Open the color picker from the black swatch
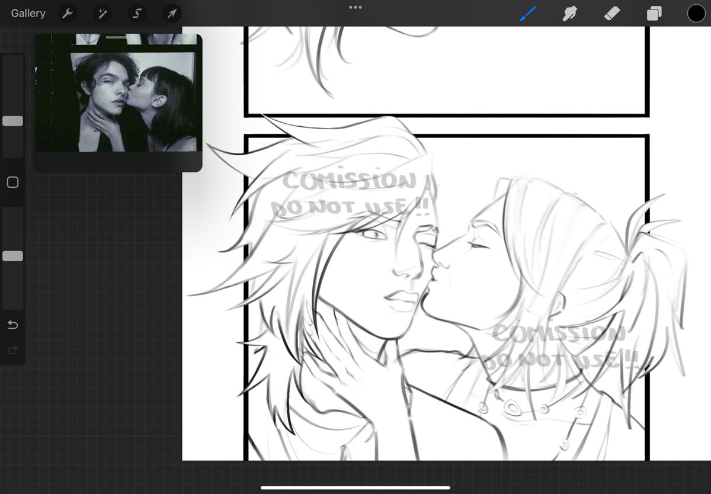 697,12
